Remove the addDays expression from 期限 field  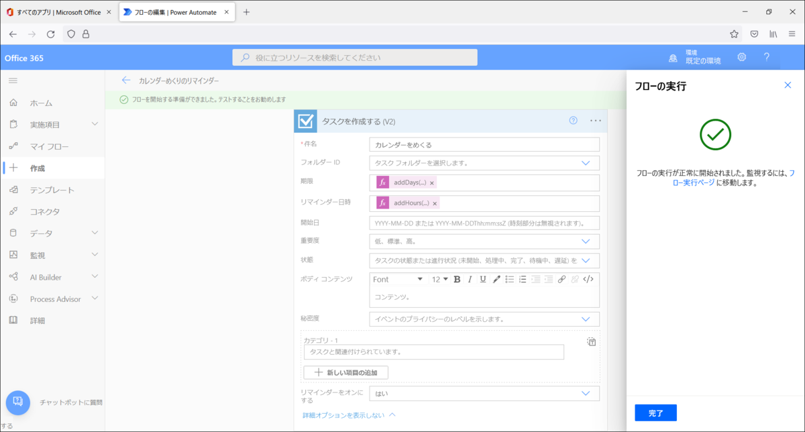(x=432, y=182)
